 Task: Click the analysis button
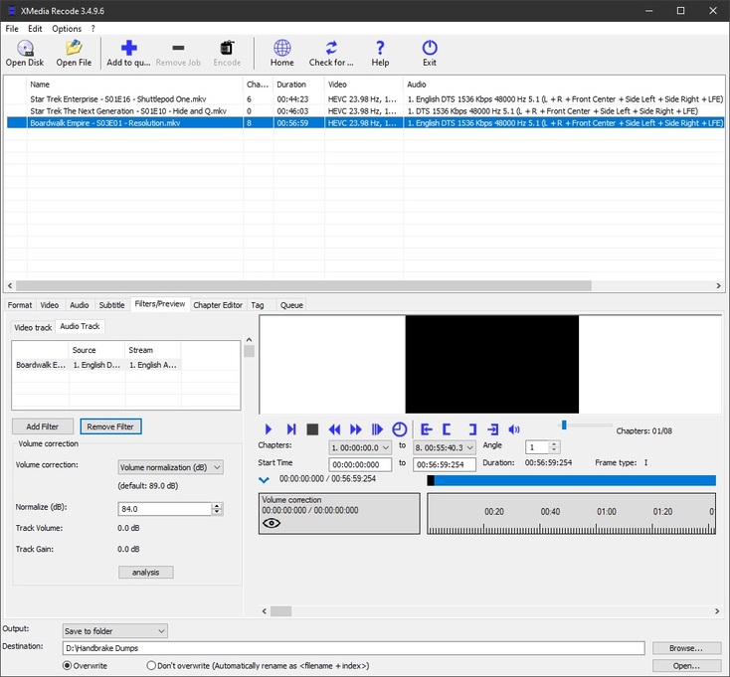[x=146, y=573]
